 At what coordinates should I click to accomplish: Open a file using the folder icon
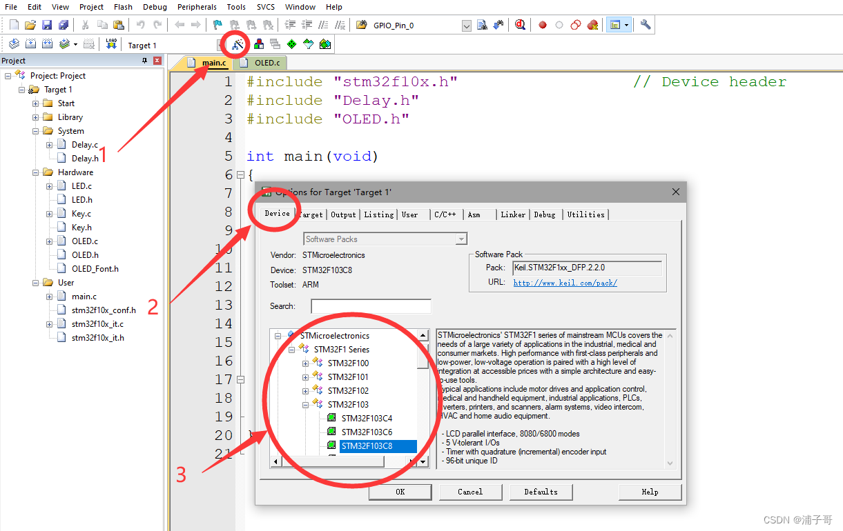[x=30, y=25]
